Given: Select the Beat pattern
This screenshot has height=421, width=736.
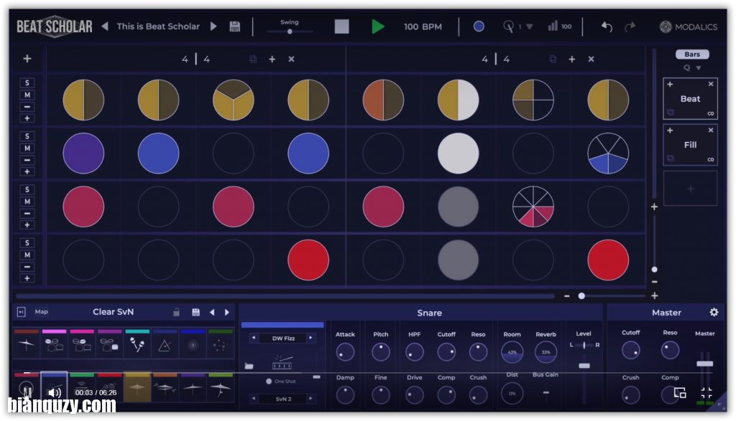Looking at the screenshot, I should (690, 99).
